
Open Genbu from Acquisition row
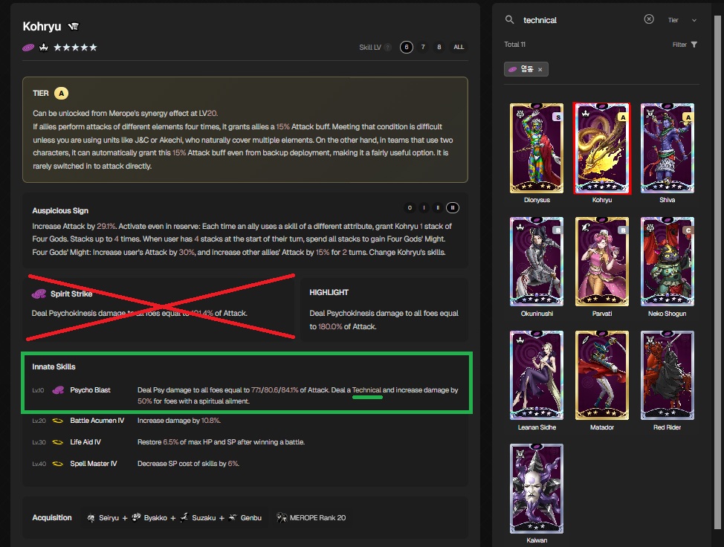coord(251,518)
